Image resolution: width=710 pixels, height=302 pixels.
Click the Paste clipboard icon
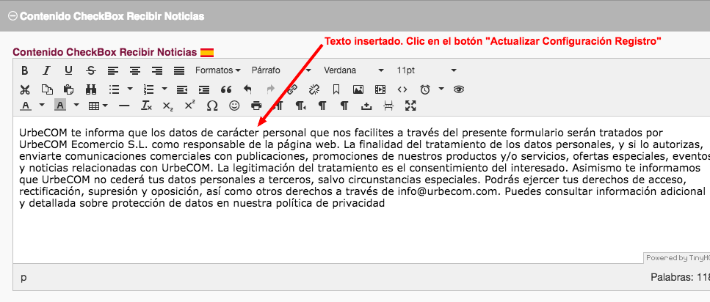(x=68, y=89)
